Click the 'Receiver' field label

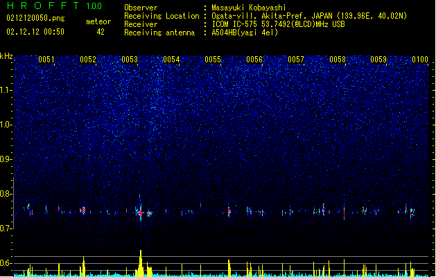click(141, 24)
